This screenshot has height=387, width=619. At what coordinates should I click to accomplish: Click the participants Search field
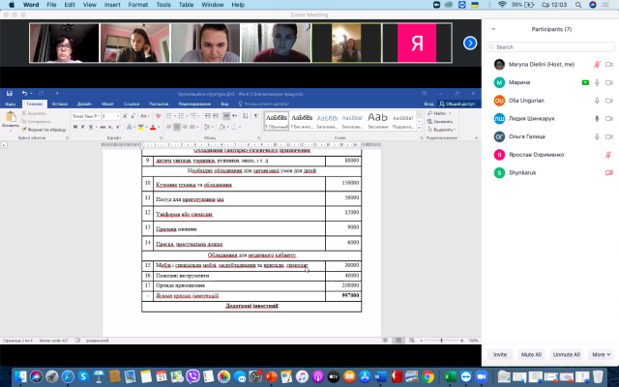click(550, 46)
